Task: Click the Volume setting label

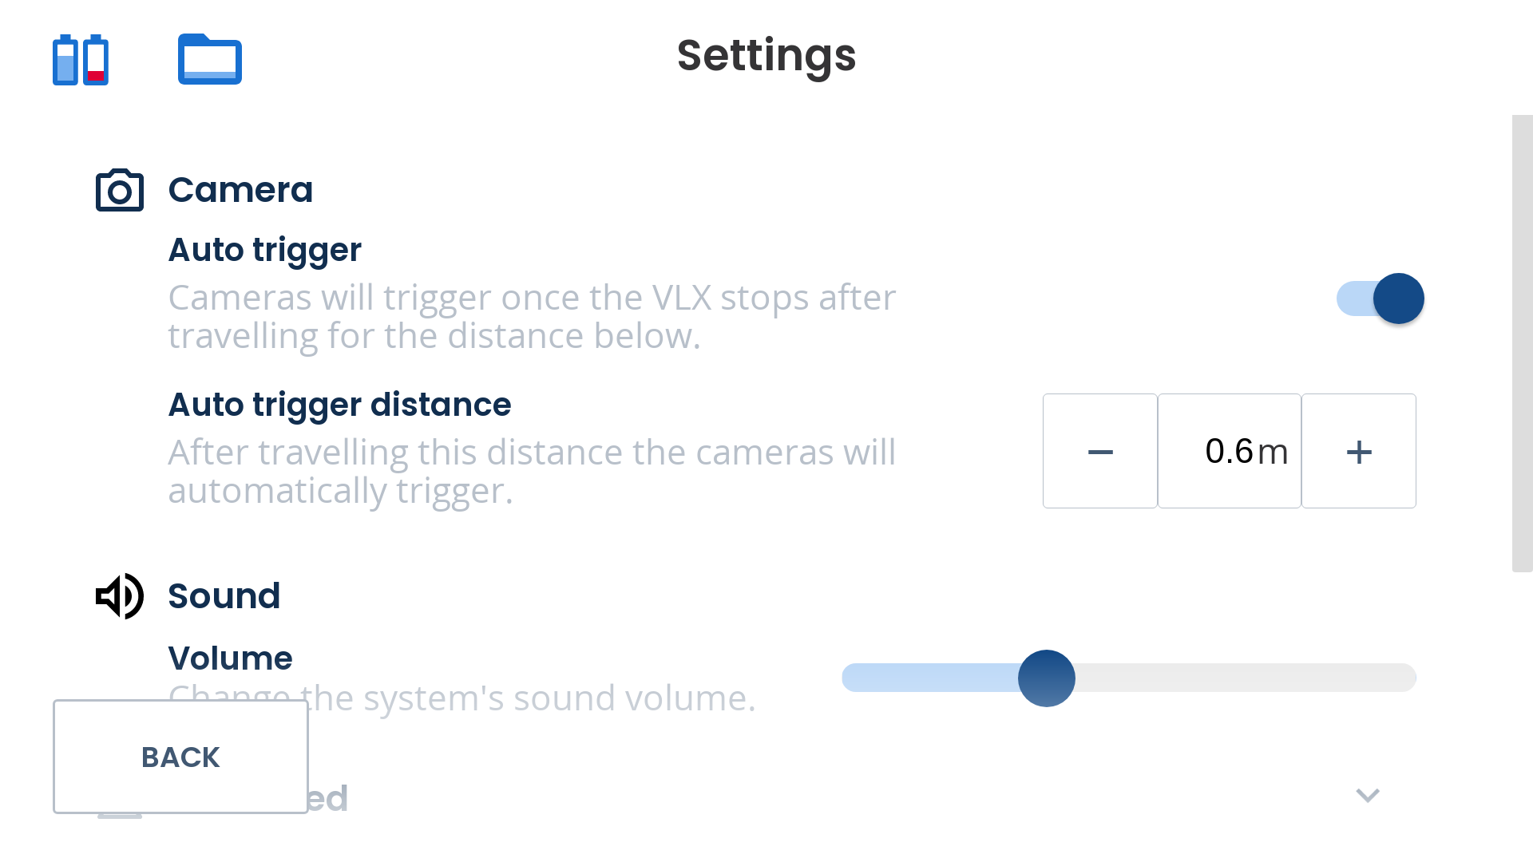Action: (230, 658)
